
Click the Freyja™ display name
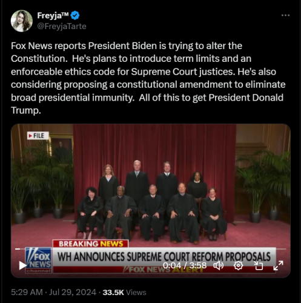pyautogui.click(x=53, y=15)
